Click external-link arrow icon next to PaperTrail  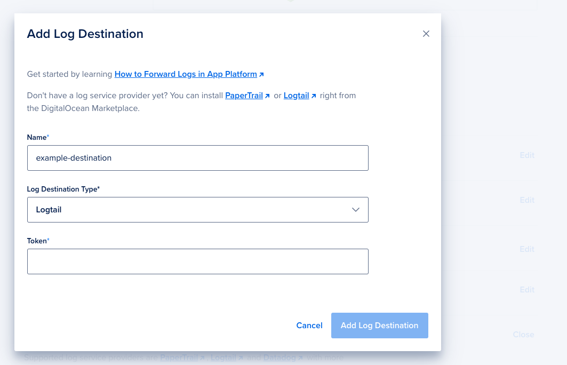tap(267, 96)
